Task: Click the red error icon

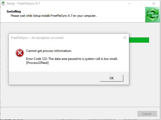Action: point(20,53)
